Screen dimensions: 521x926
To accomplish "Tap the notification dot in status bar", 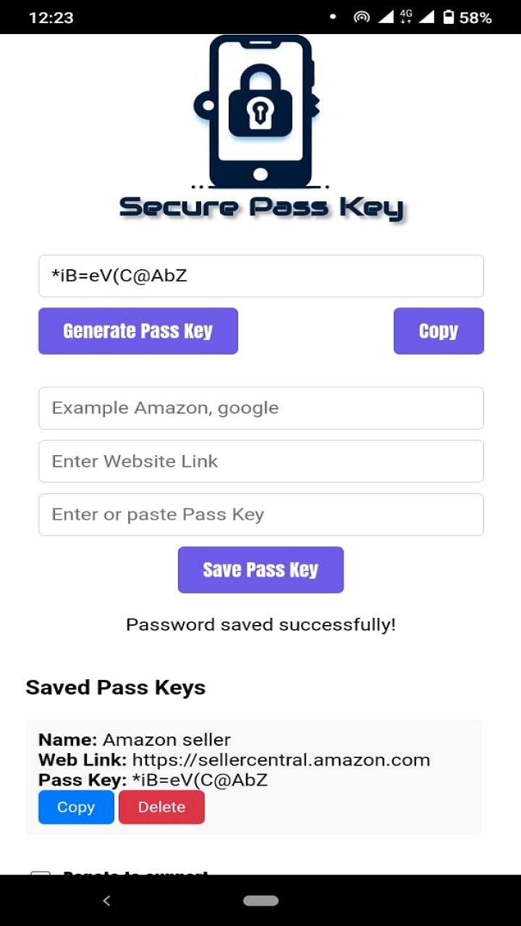I will 331,17.
